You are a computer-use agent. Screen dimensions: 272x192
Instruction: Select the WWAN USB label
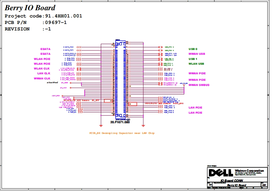click(x=197, y=54)
